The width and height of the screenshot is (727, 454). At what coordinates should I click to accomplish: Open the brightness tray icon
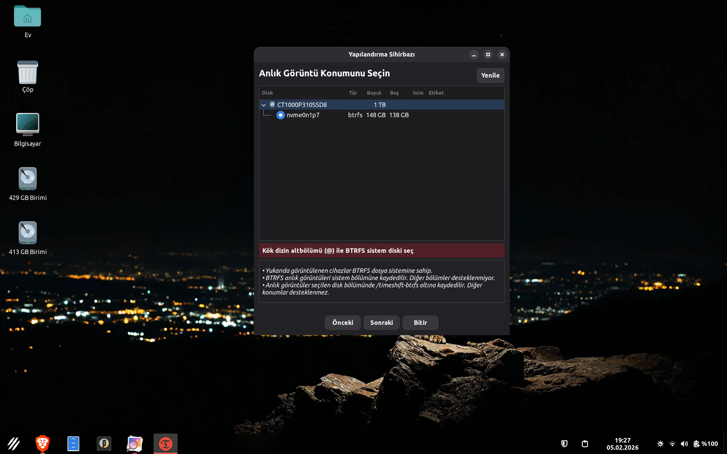(660, 444)
